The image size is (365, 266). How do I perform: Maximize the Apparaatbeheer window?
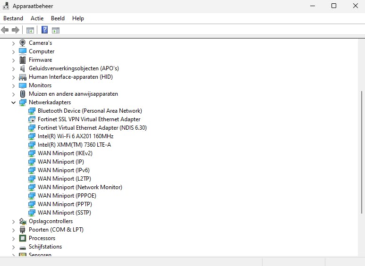(x=334, y=6)
